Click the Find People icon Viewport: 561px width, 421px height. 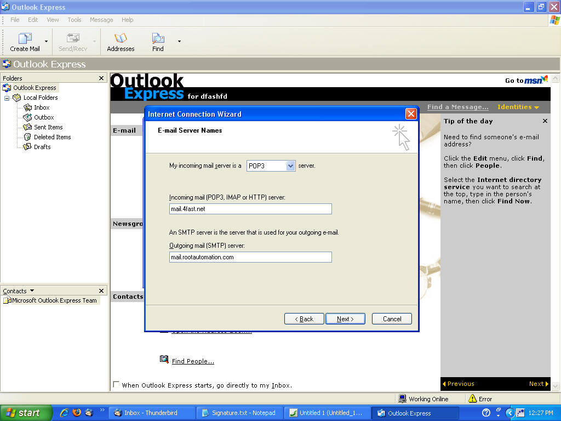tap(164, 359)
